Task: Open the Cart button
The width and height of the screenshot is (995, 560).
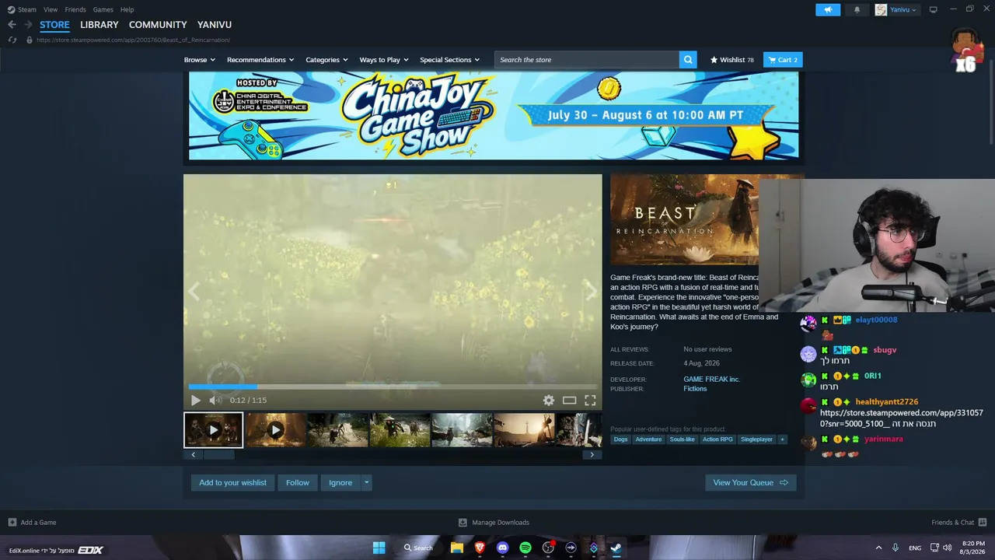Action: 783,60
